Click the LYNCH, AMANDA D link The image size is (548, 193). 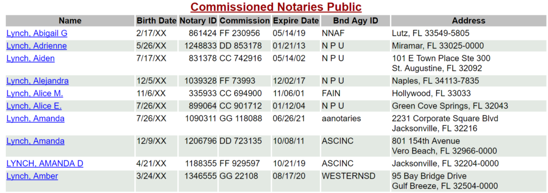(x=45, y=164)
